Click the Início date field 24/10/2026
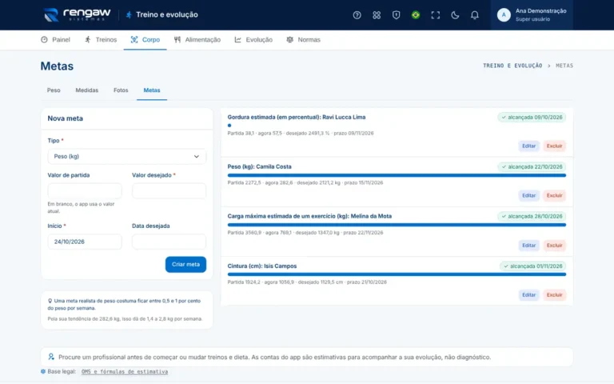 [x=85, y=242]
